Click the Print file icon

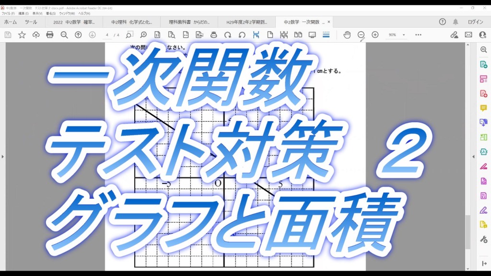click(50, 35)
